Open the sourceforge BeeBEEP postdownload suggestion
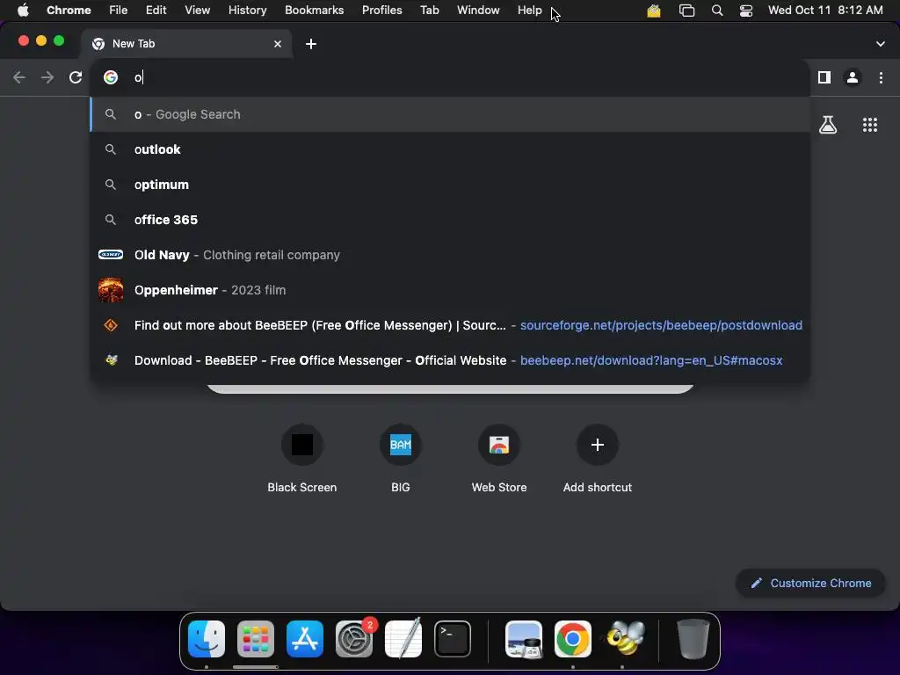 [x=450, y=325]
